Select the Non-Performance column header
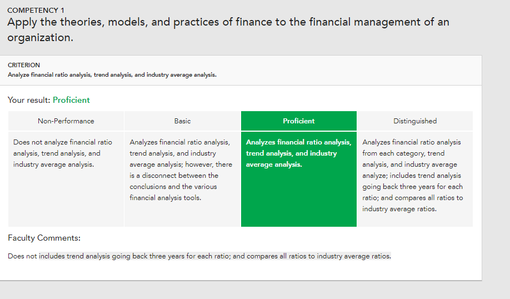The image size is (510, 299). 66,121
